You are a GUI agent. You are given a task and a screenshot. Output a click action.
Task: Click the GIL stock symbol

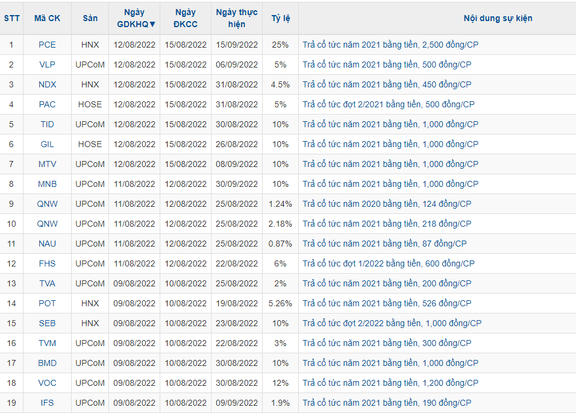47,144
